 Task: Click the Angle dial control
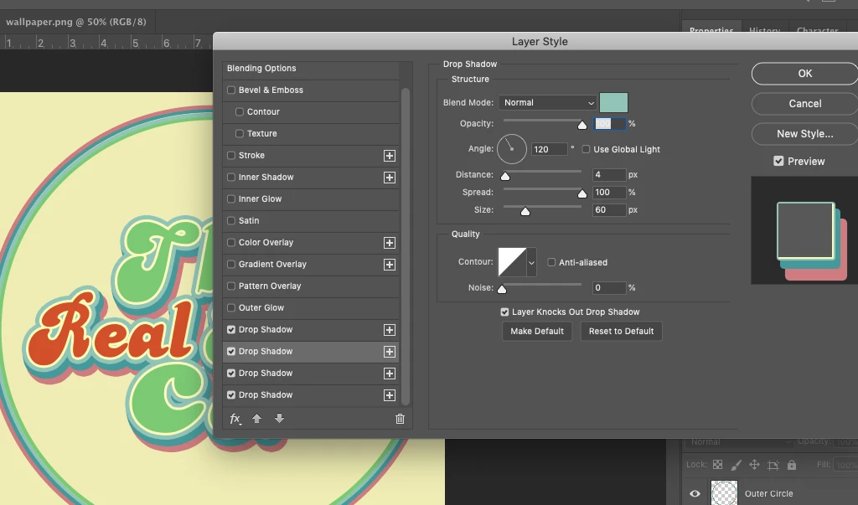pos(512,149)
